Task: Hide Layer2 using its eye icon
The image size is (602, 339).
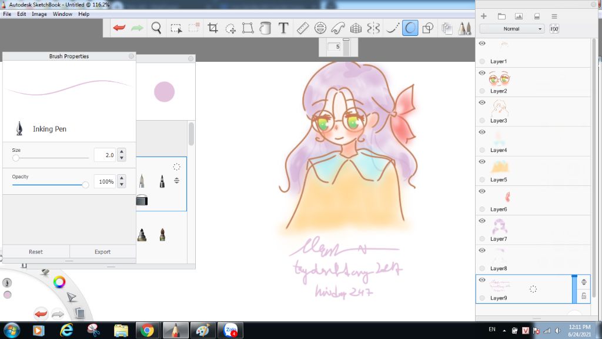Action: tap(482, 73)
